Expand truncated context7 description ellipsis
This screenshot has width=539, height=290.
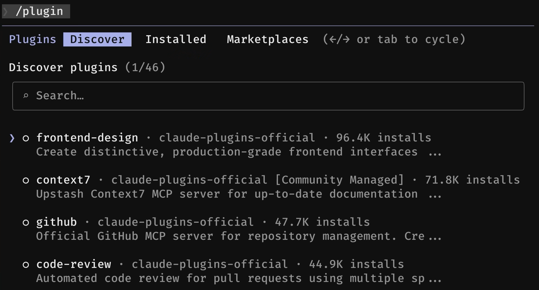435,195
